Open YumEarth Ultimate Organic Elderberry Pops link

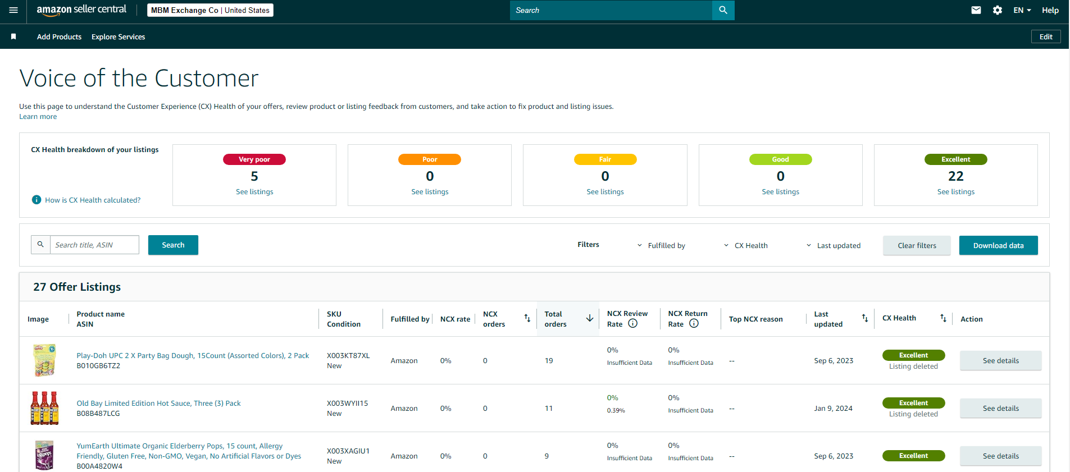(189, 451)
